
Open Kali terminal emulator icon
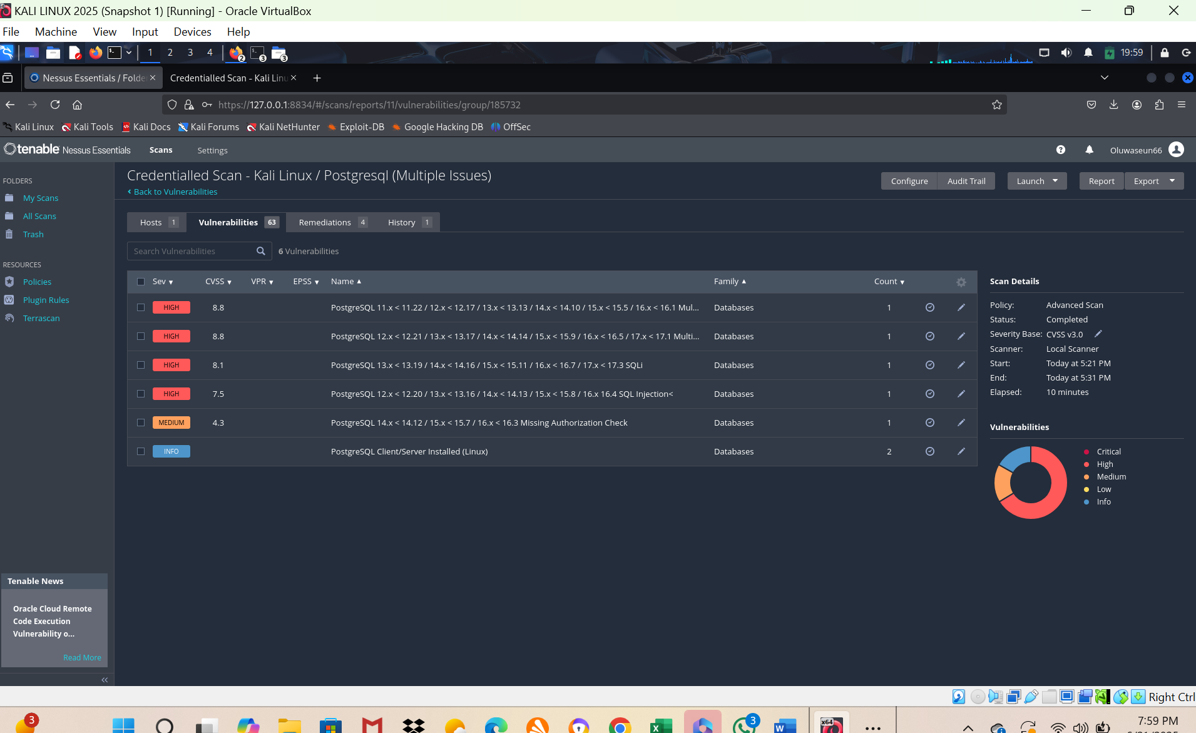[115, 53]
